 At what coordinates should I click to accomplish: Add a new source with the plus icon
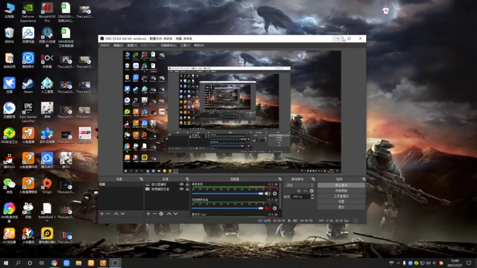coord(148,214)
